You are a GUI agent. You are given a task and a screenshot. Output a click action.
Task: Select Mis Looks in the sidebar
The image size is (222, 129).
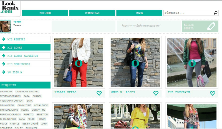(25, 47)
